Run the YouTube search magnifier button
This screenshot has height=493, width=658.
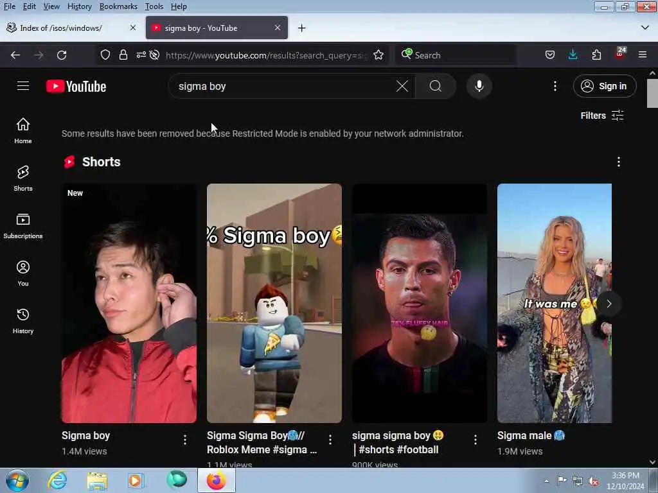(436, 87)
